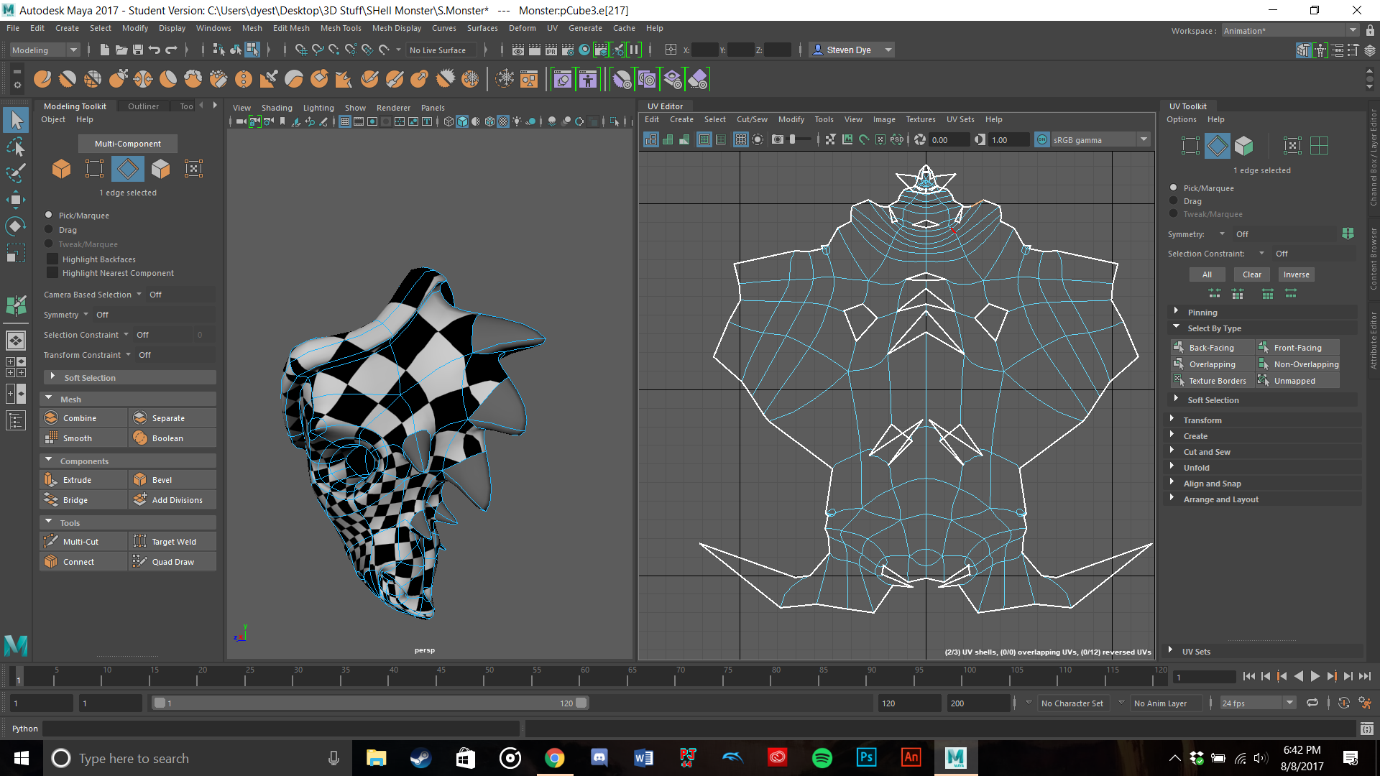
Task: Open the Lighting menu in viewport
Action: point(318,108)
